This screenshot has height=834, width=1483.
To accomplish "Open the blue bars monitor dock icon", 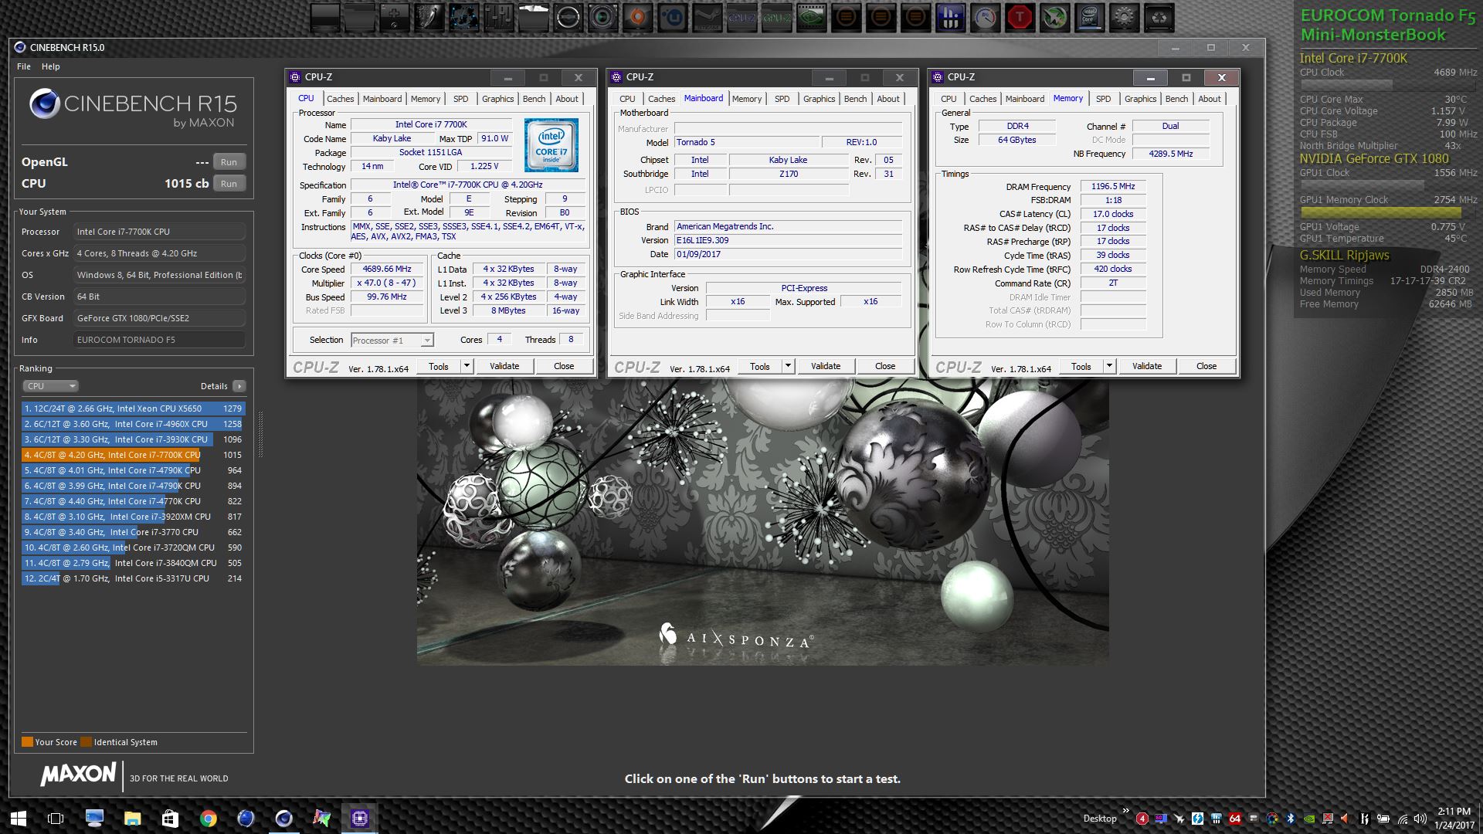I will (x=951, y=17).
